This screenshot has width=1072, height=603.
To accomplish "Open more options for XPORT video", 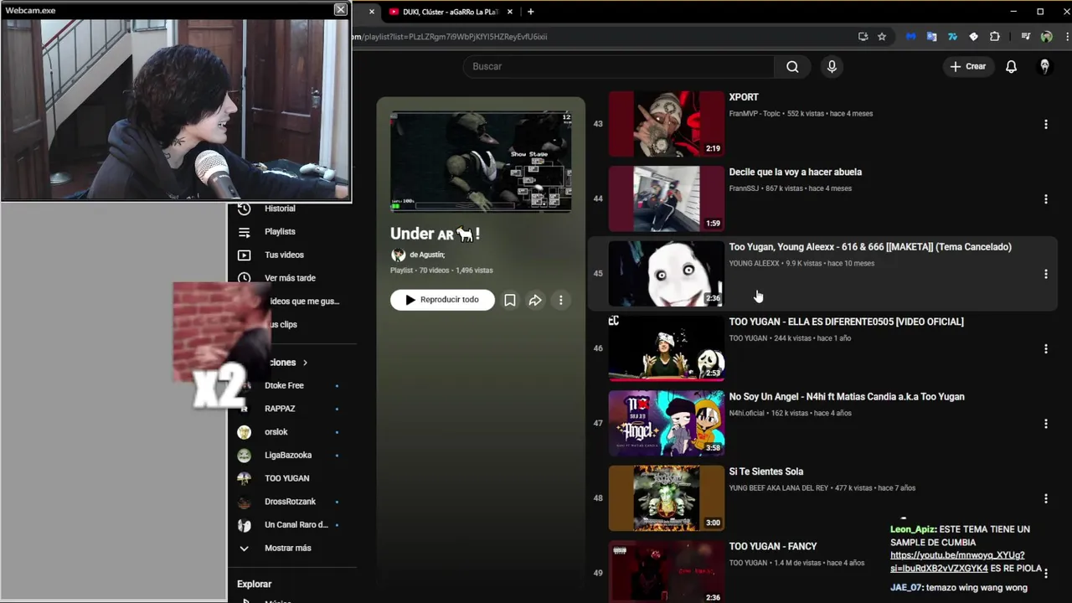I will pos(1045,125).
